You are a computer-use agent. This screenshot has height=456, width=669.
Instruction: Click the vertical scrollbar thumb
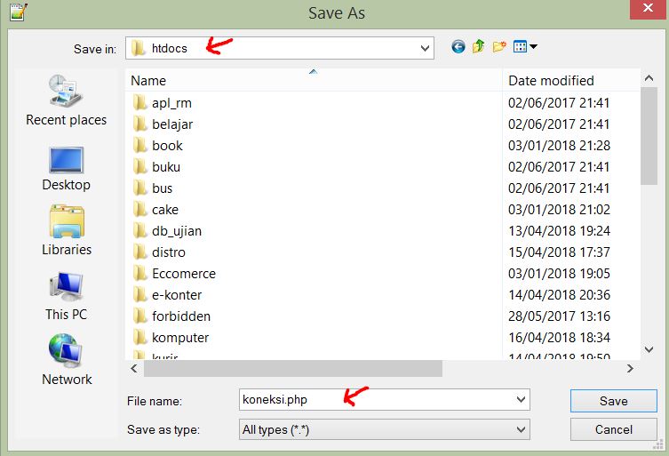(649, 136)
